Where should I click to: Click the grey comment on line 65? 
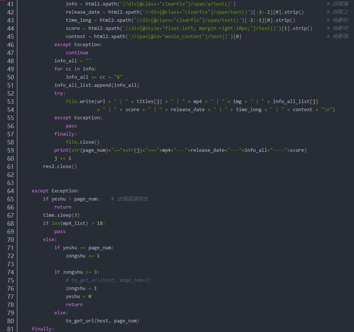[x=129, y=199]
